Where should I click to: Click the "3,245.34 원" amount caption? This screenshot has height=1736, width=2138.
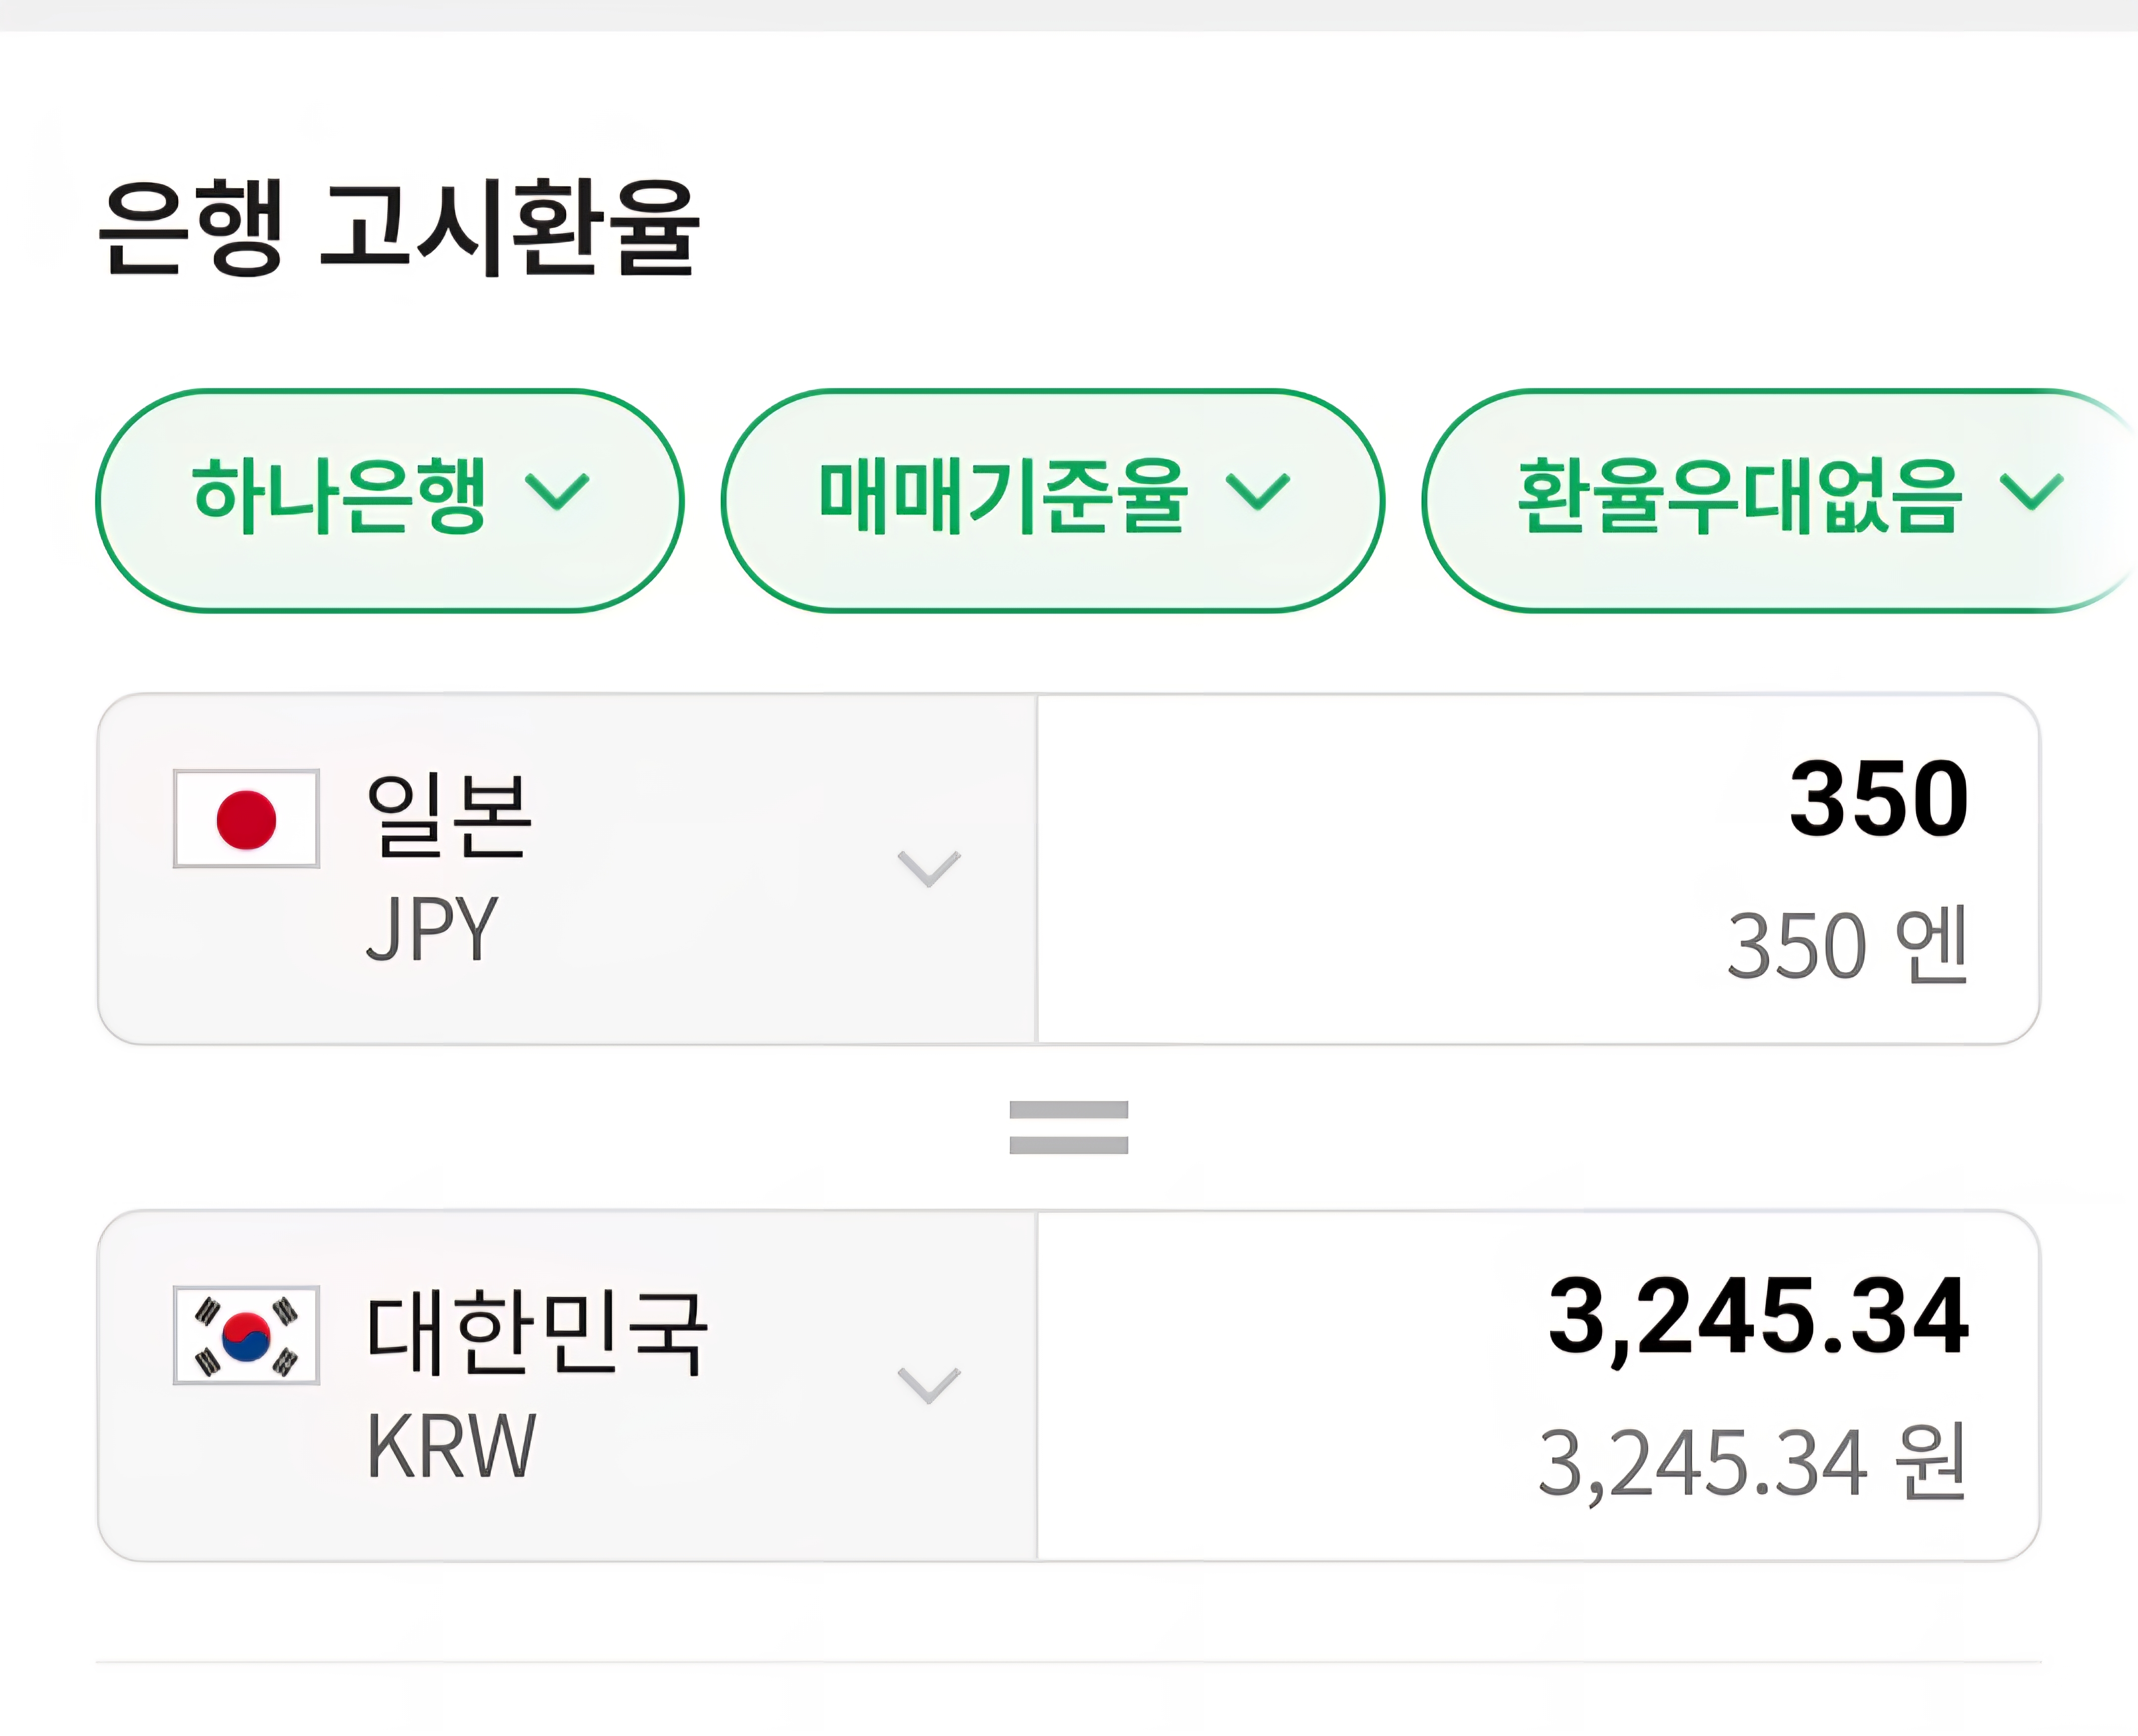click(x=1751, y=1463)
